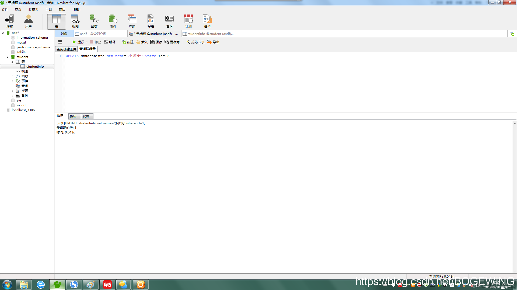Click the 函数 (Function) toolbar icon
Screen dimensions: 517x290
click(x=94, y=21)
